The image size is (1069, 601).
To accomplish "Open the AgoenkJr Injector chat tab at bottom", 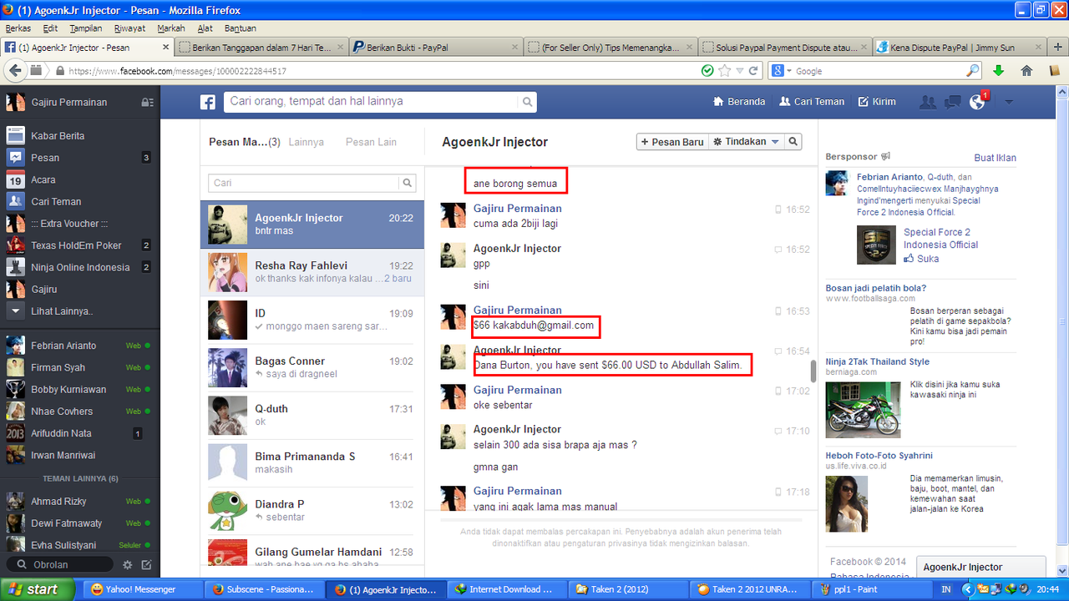I will pos(980,567).
